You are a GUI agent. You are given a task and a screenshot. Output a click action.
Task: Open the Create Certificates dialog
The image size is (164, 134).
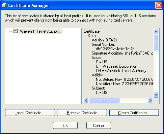134,113
